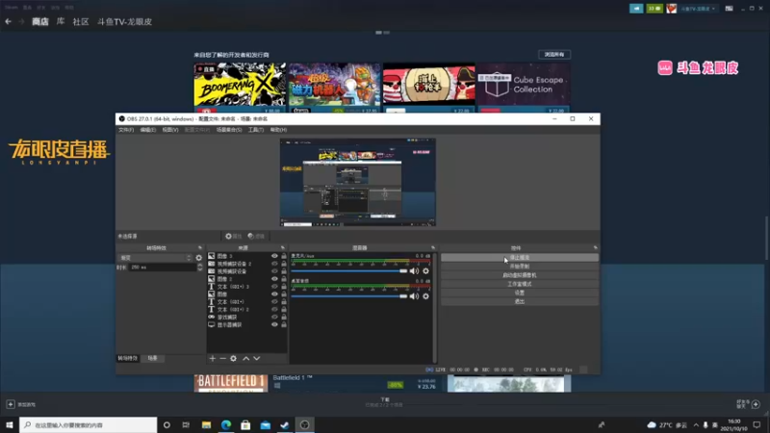
Task: Lock the 视频捕获设备 2 source
Action: [x=284, y=264]
